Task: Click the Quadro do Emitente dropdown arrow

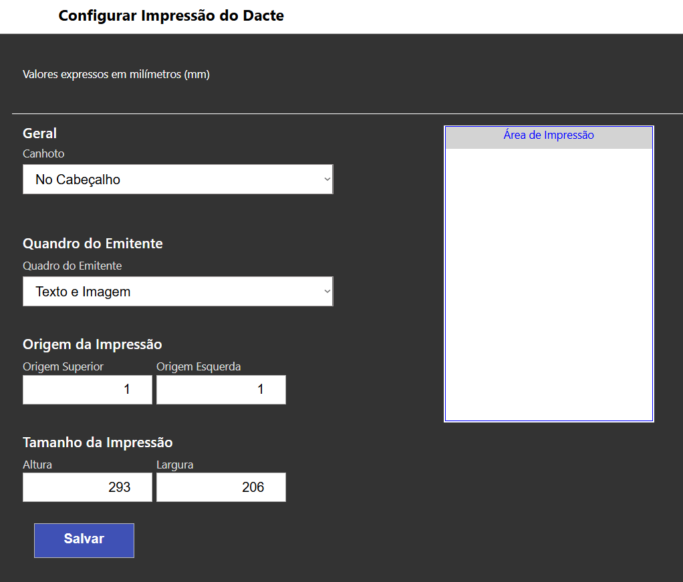Action: coord(326,291)
